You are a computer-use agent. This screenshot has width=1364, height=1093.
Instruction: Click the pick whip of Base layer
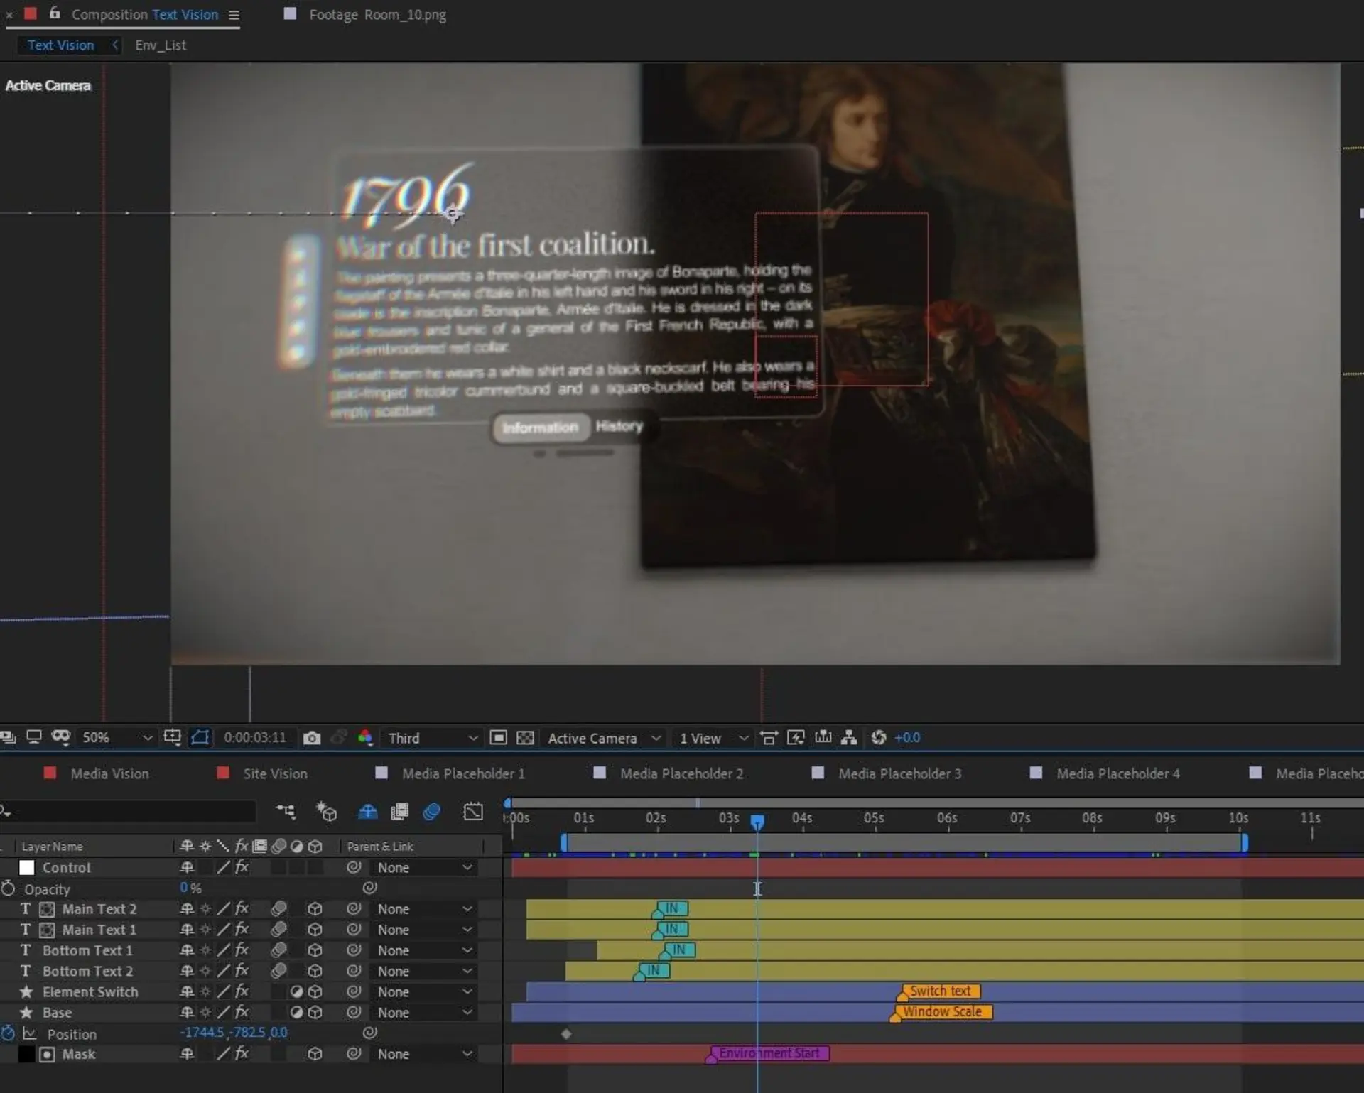click(354, 1012)
